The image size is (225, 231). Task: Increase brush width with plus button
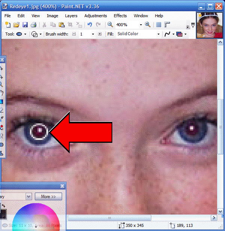pyautogui.click(x=100, y=34)
